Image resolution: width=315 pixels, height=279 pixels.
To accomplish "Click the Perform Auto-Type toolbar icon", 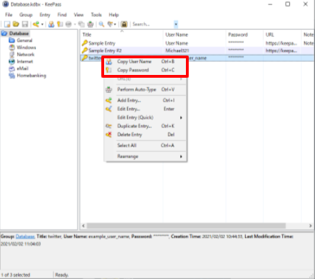I will (90, 24).
